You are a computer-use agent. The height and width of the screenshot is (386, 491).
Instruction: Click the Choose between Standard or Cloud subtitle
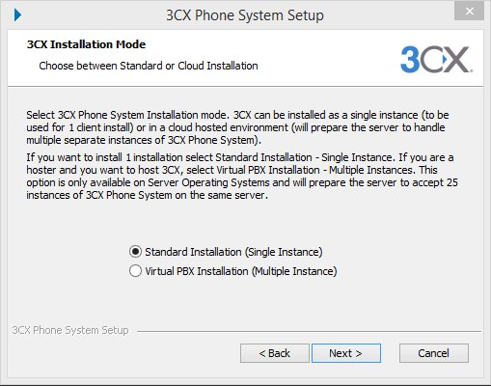click(x=149, y=66)
